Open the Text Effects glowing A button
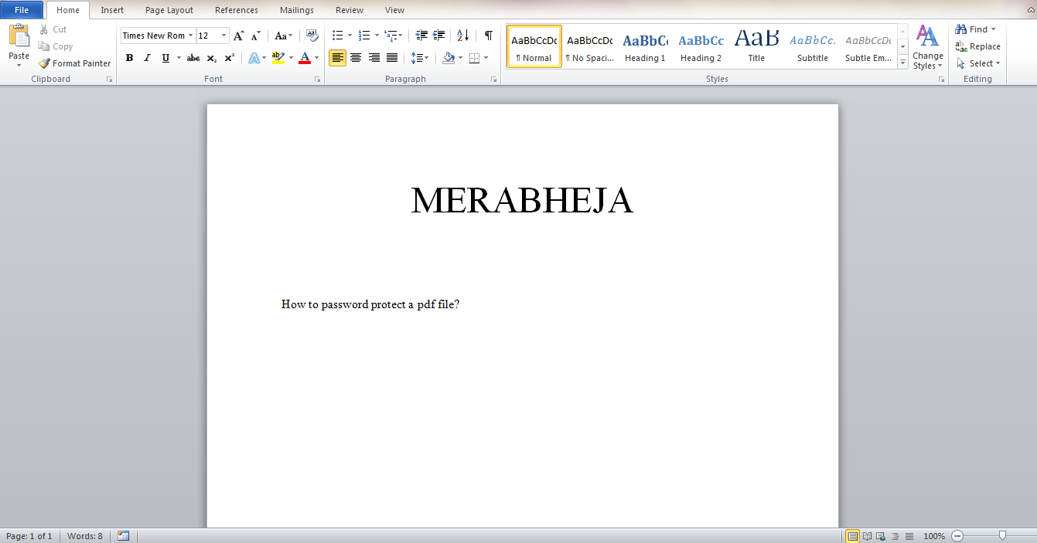The width and height of the screenshot is (1037, 543). tap(254, 58)
